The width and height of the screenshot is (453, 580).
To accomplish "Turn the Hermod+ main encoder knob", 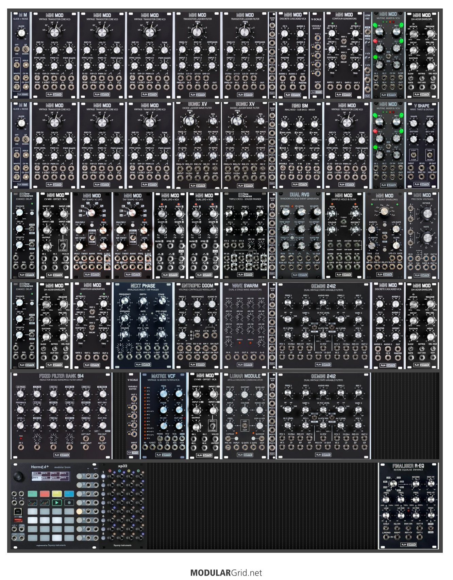I will coord(19,476).
